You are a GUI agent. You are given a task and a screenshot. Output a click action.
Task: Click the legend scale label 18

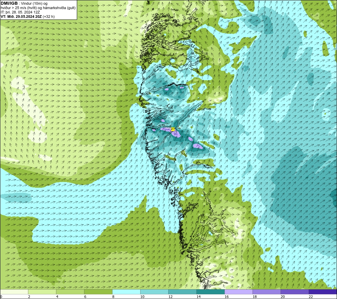click(x=254, y=297)
